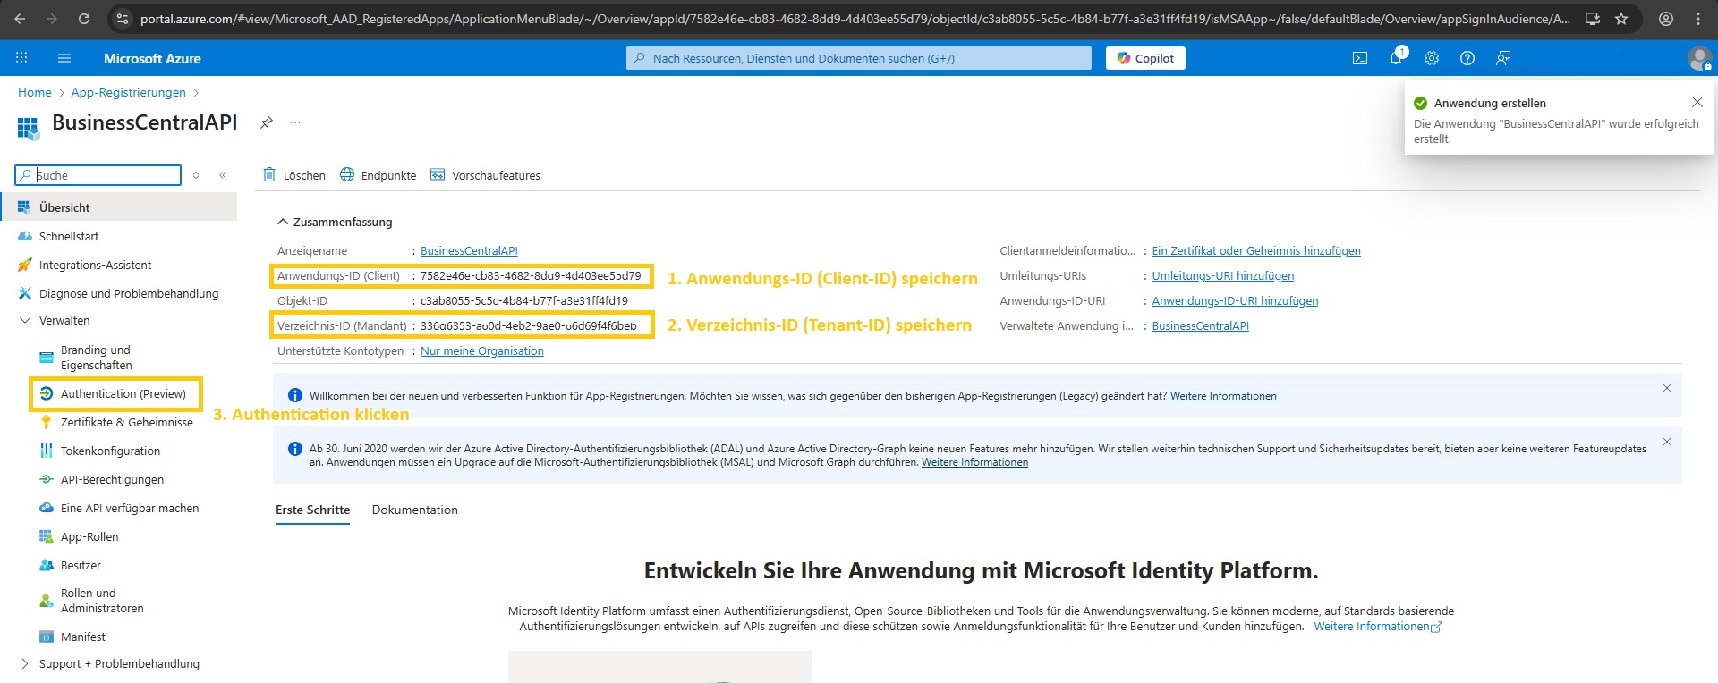Open BusinessCentralAPI Anzeigename link
Screen dimensions: 1718x683
click(x=469, y=251)
